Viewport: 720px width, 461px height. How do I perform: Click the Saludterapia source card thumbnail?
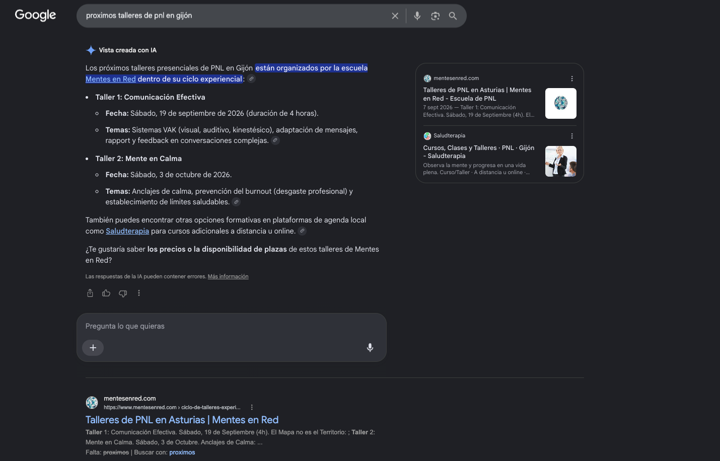point(561,161)
